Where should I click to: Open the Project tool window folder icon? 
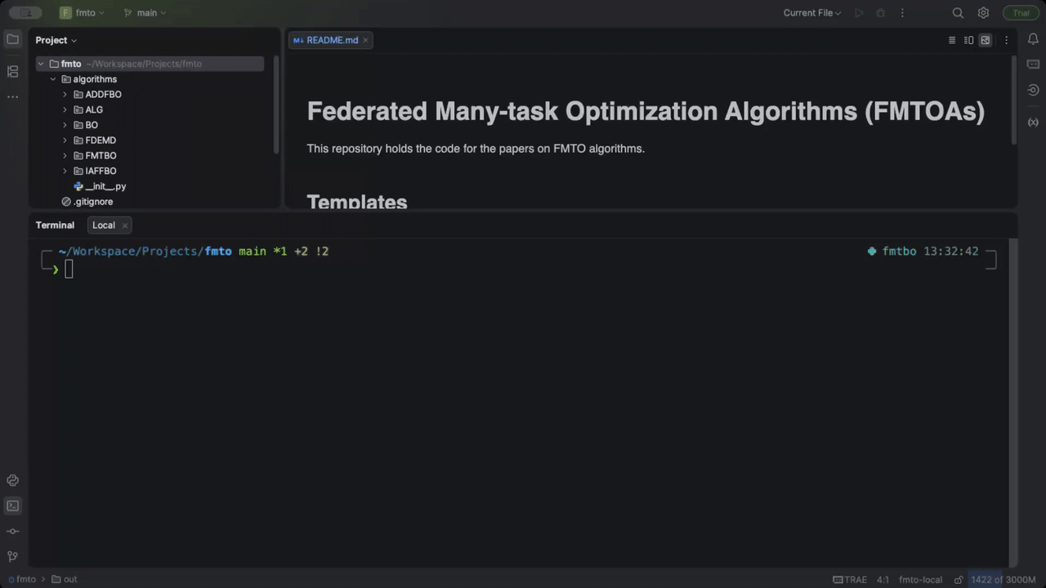(x=12, y=39)
